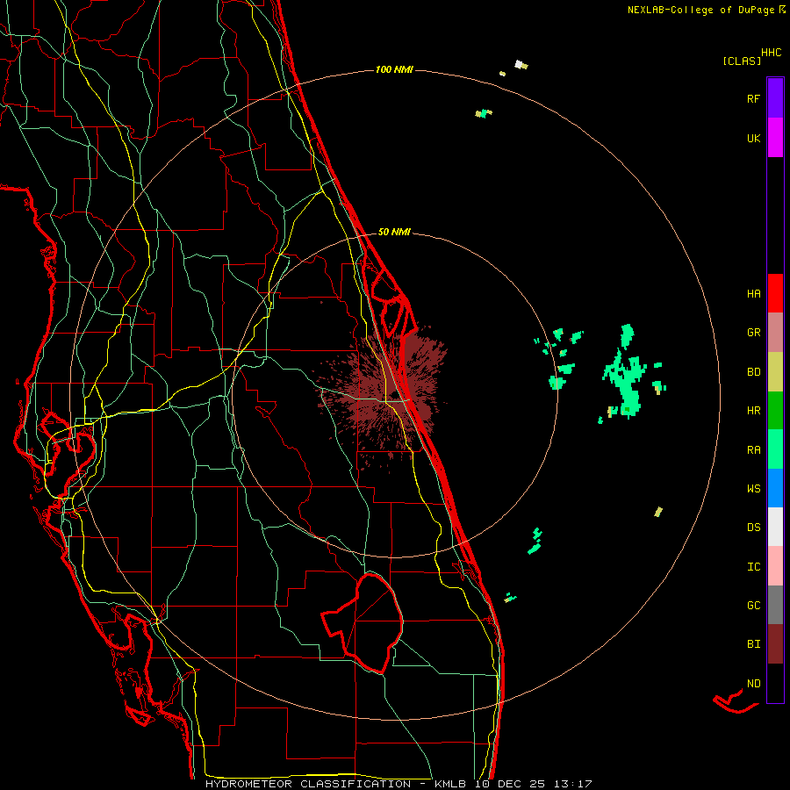Click the 50 NMI range ring label
Viewport: 790px width, 790px height.
394,232
